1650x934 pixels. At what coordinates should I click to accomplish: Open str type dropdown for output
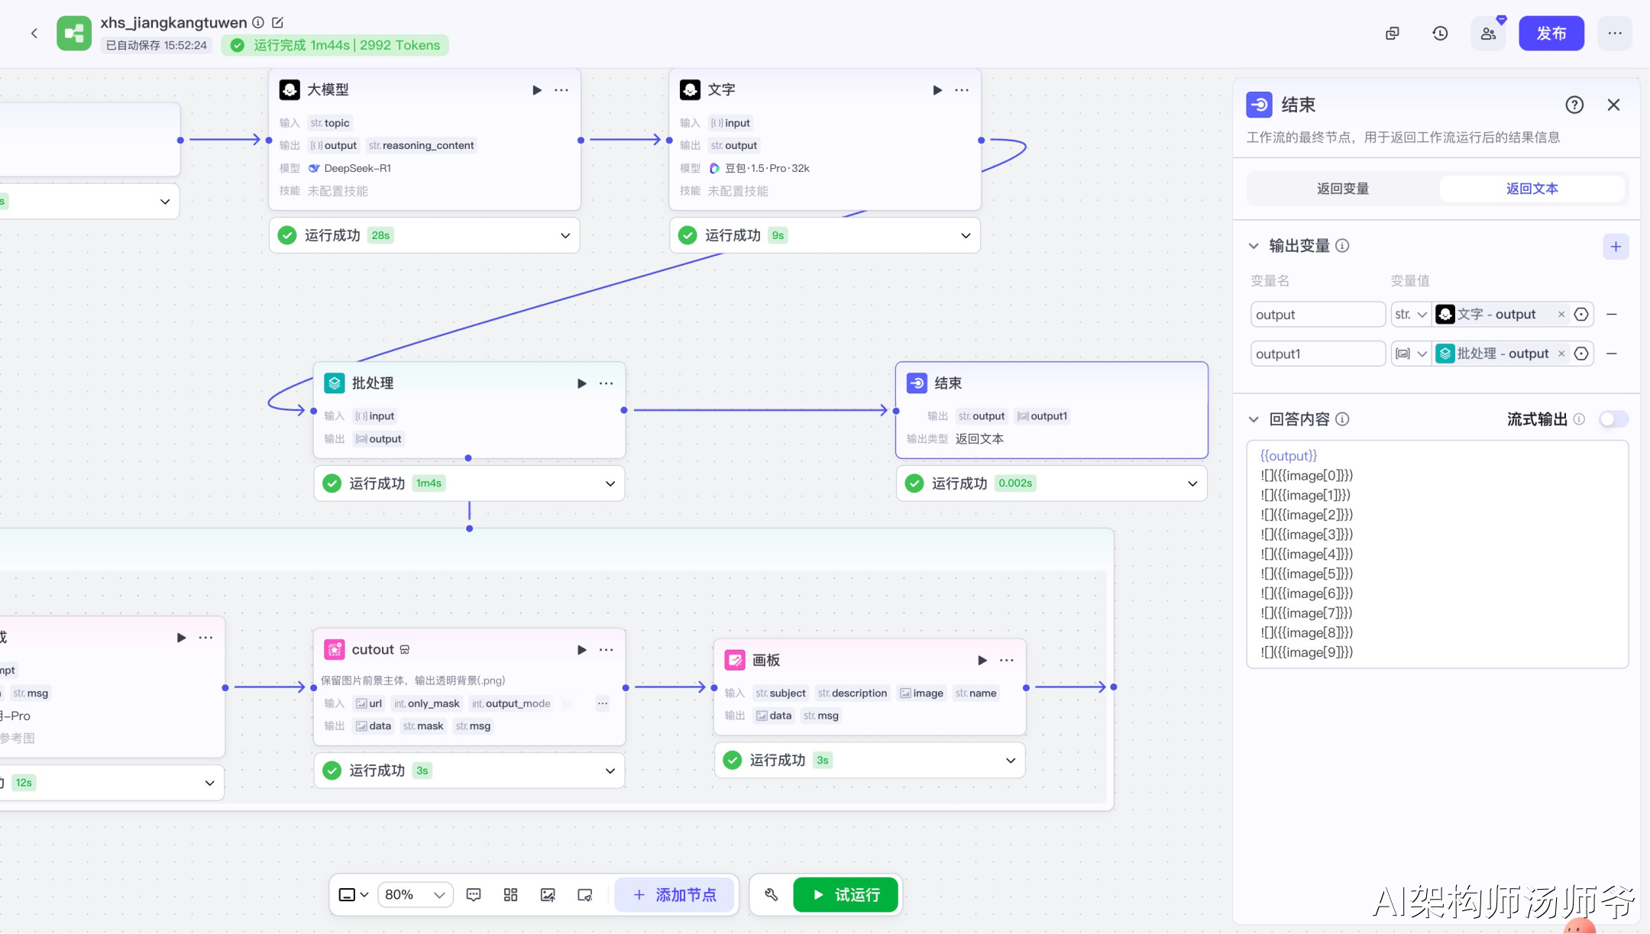pyautogui.click(x=1410, y=314)
